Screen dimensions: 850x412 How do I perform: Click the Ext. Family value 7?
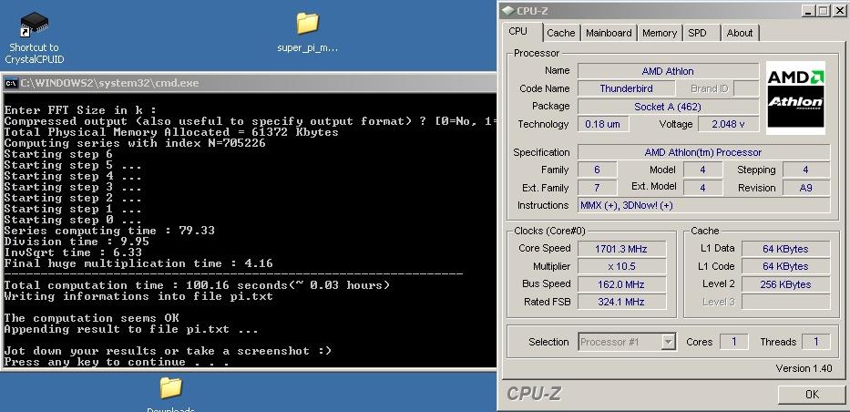pyautogui.click(x=597, y=188)
